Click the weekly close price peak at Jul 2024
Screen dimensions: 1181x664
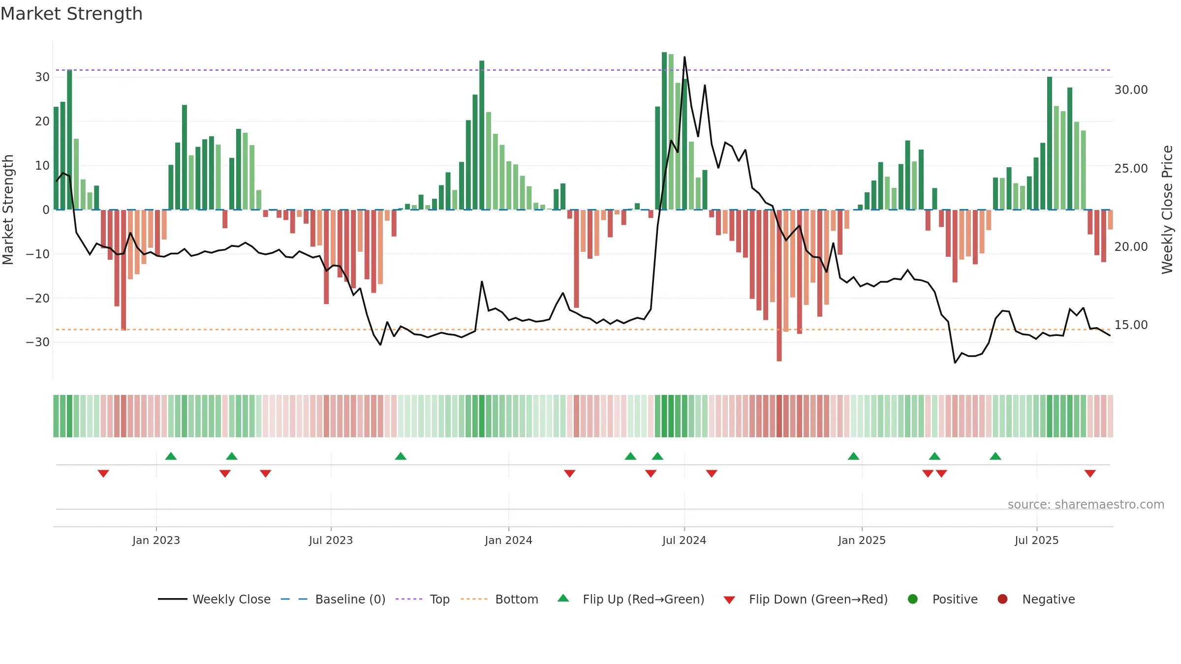(x=684, y=57)
